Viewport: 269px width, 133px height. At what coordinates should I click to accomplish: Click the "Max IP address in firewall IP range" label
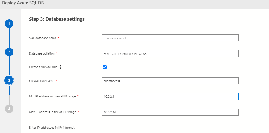coord(53,112)
